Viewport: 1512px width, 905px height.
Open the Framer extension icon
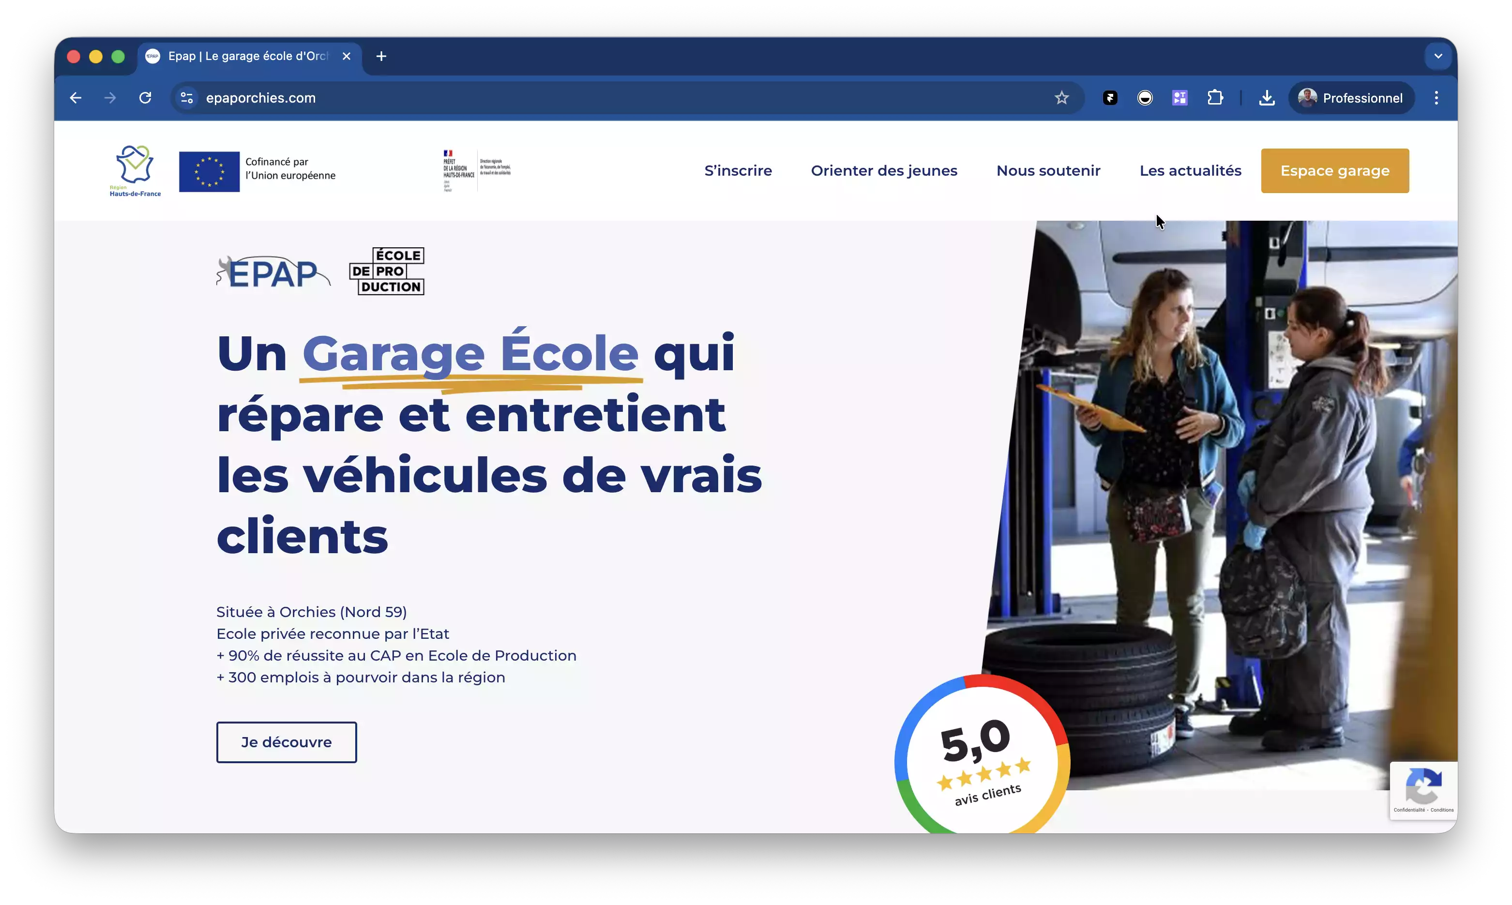click(x=1110, y=98)
